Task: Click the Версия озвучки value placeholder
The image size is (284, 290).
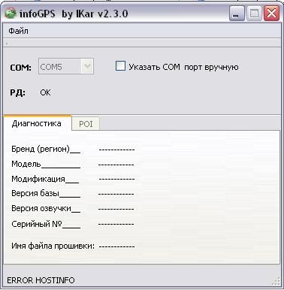Action: [116, 209]
